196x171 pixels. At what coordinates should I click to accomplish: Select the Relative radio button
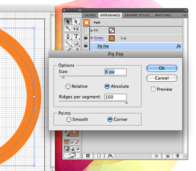(68, 86)
